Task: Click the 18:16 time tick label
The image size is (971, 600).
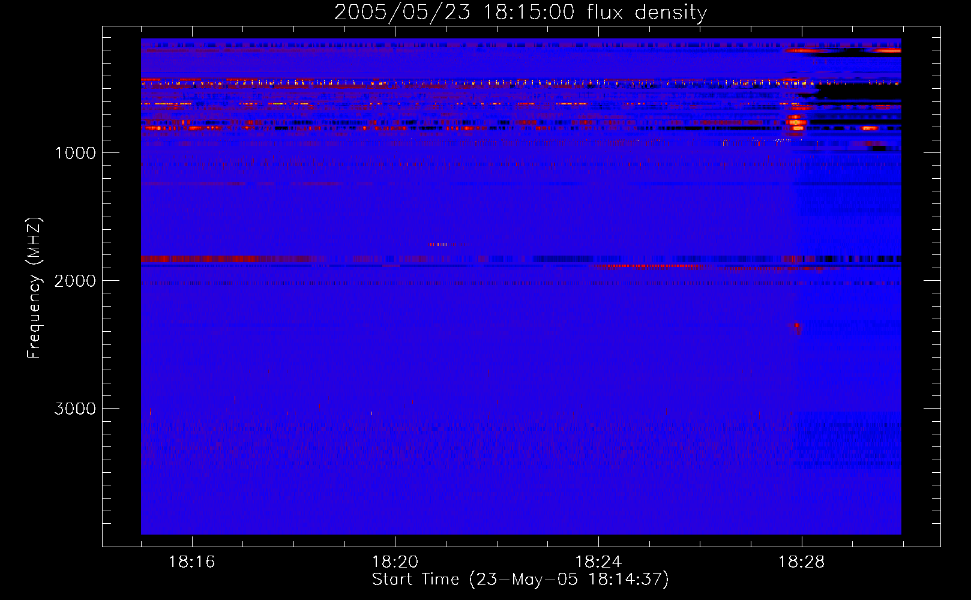Action: point(192,562)
